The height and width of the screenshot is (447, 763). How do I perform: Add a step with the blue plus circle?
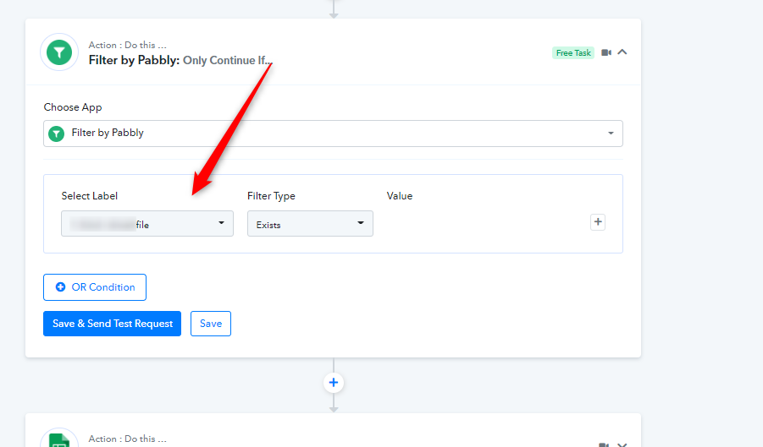[x=334, y=383]
